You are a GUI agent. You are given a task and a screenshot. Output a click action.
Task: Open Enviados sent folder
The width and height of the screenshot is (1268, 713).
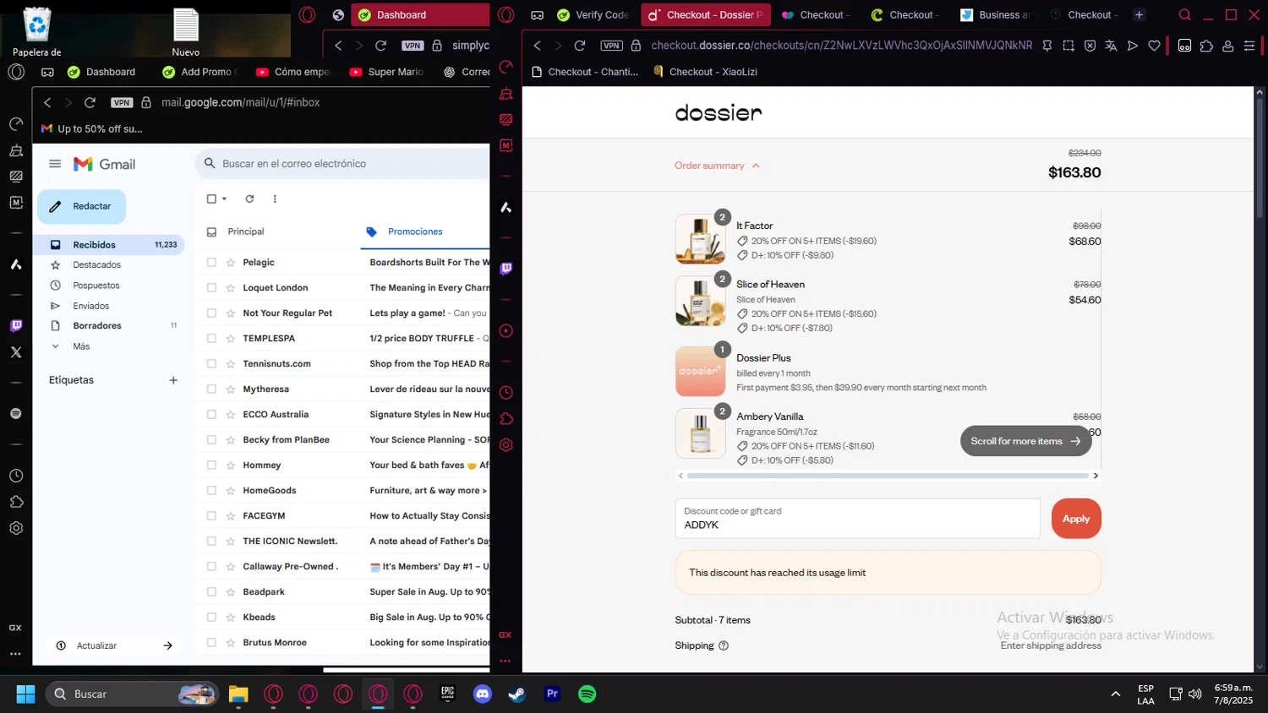tap(90, 306)
